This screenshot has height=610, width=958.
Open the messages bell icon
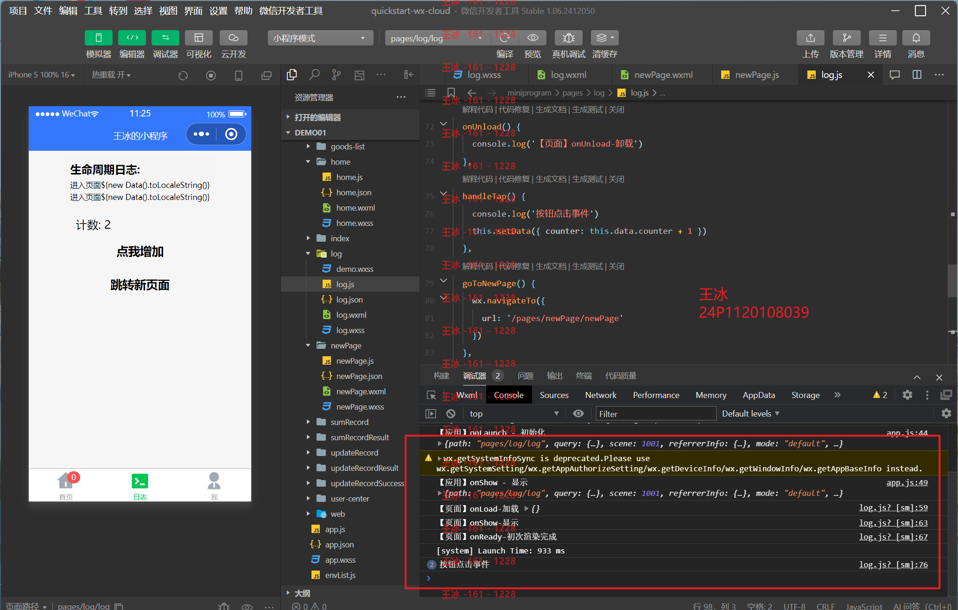916,38
